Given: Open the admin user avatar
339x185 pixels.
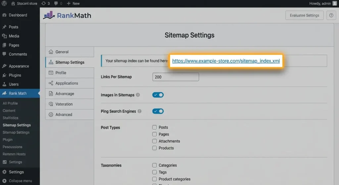Looking at the screenshot, I should (x=335, y=3).
